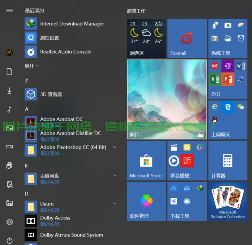Open the alarm clock icon in 系统工具
252x245 pixels.
[x=241, y=38]
